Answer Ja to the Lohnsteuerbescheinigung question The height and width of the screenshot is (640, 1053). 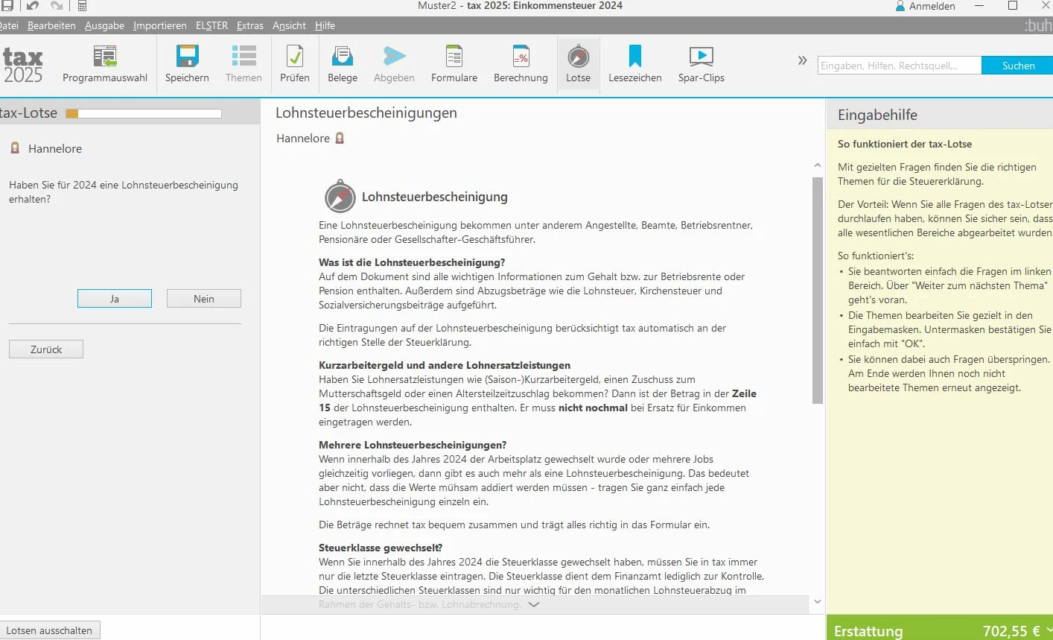[115, 299]
